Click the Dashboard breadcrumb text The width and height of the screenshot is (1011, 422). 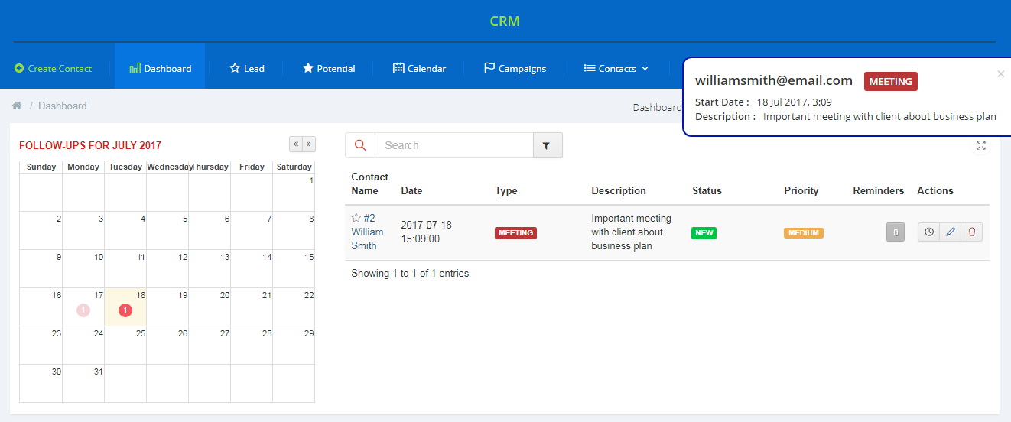[x=63, y=105]
